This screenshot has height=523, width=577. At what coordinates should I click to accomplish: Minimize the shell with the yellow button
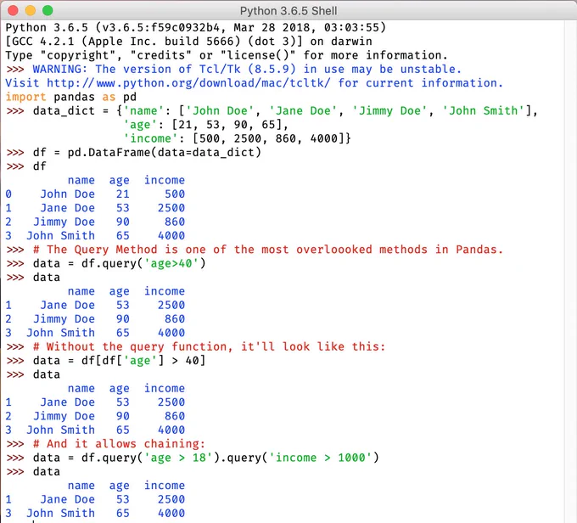pyautogui.click(x=31, y=10)
